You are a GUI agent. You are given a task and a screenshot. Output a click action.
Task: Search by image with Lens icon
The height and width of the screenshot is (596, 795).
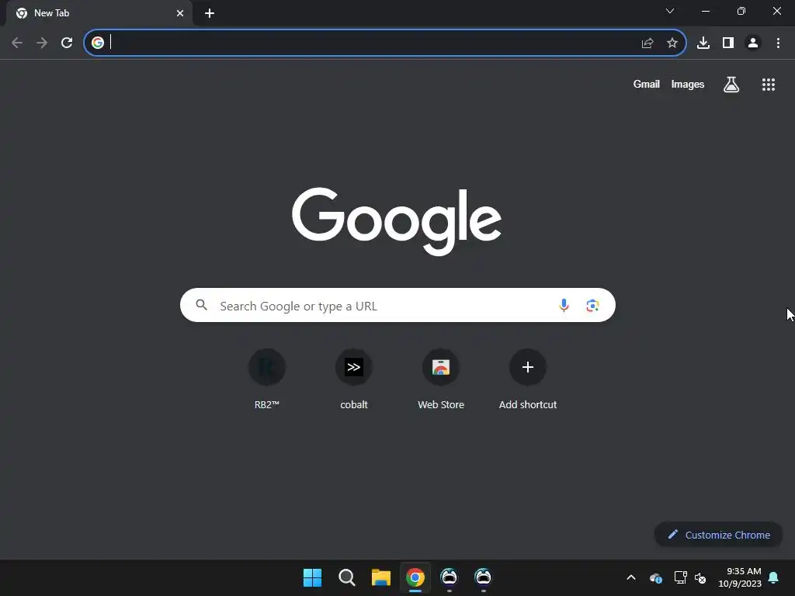592,305
